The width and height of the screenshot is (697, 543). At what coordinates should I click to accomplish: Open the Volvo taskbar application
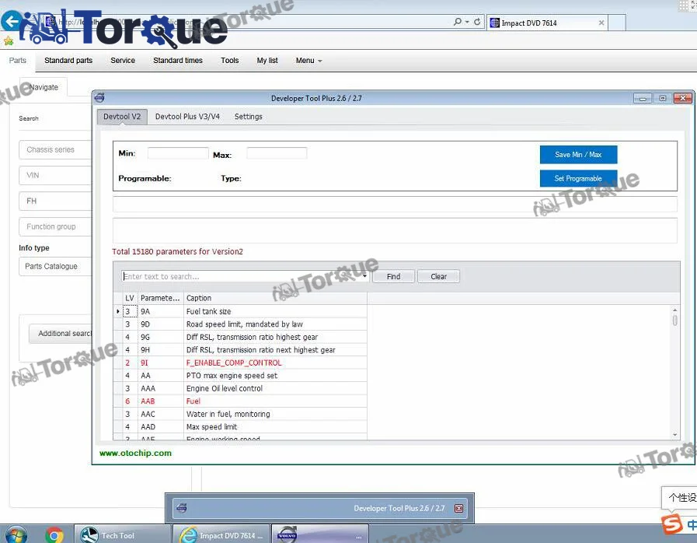pyautogui.click(x=320, y=535)
